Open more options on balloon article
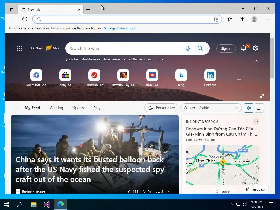 170,191
